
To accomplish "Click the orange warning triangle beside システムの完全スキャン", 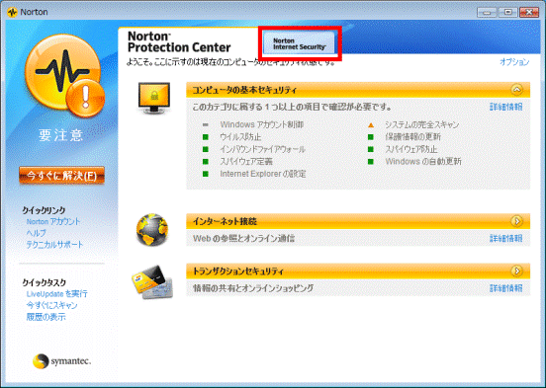I will [371, 124].
